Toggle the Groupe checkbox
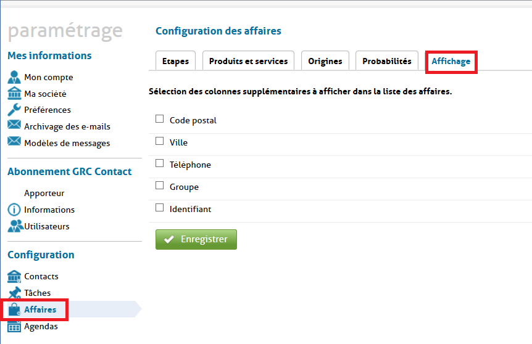This screenshot has width=532, height=344. [x=159, y=186]
